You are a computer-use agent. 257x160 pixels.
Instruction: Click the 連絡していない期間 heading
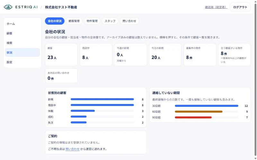pos(166,93)
